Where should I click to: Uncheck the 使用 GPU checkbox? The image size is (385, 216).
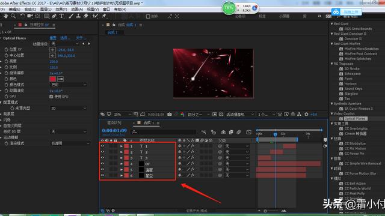51,97
